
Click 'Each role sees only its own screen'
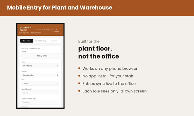click(x=114, y=91)
